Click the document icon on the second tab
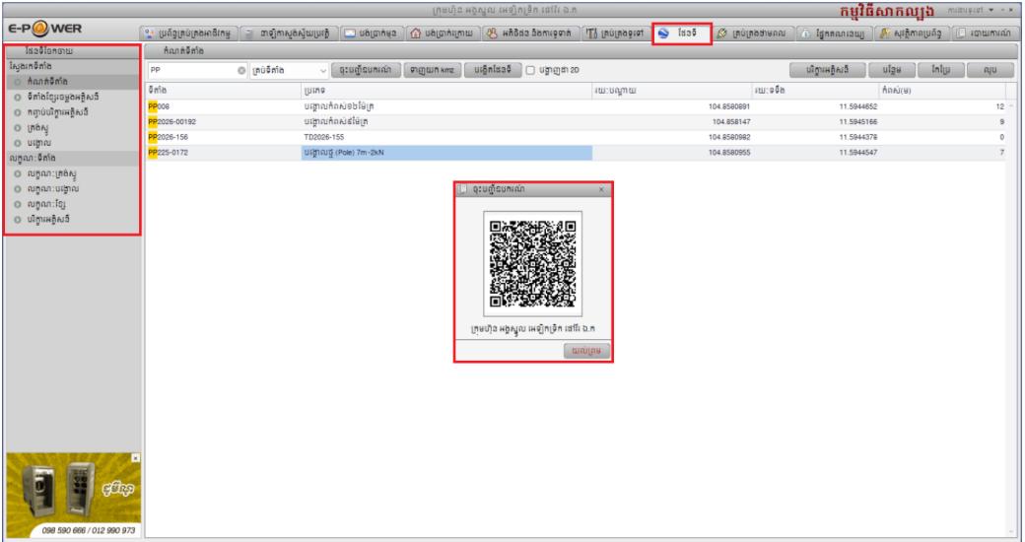The width and height of the screenshot is (1025, 542). coord(248,34)
